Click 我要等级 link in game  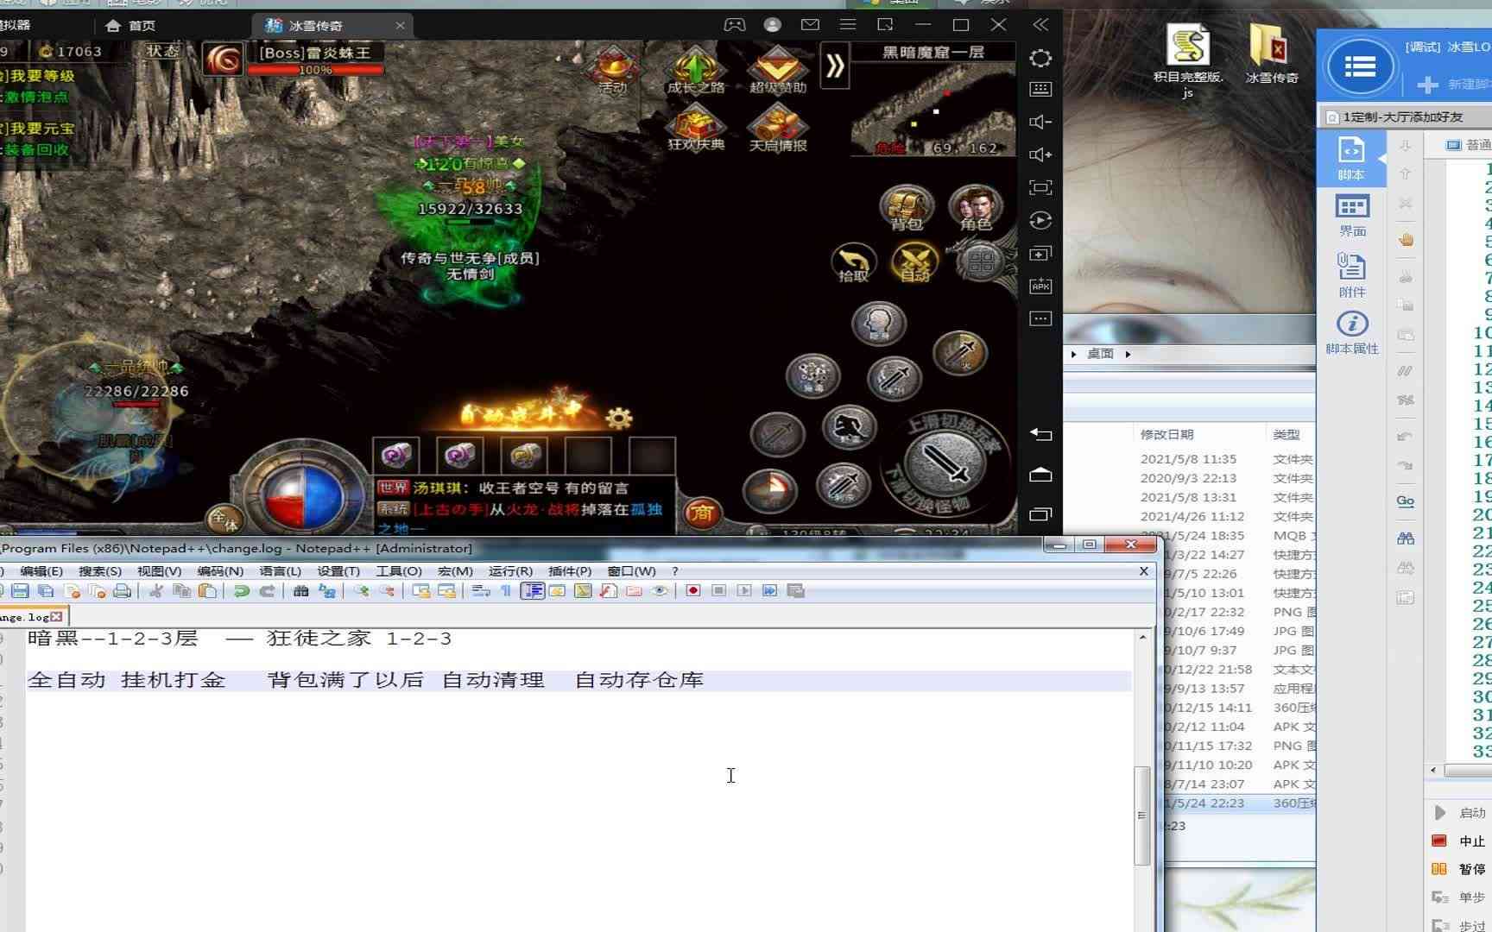(x=42, y=76)
